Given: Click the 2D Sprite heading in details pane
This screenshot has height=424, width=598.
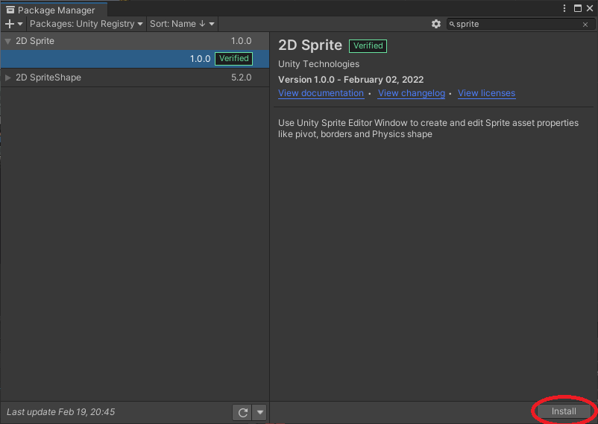Looking at the screenshot, I should point(310,45).
